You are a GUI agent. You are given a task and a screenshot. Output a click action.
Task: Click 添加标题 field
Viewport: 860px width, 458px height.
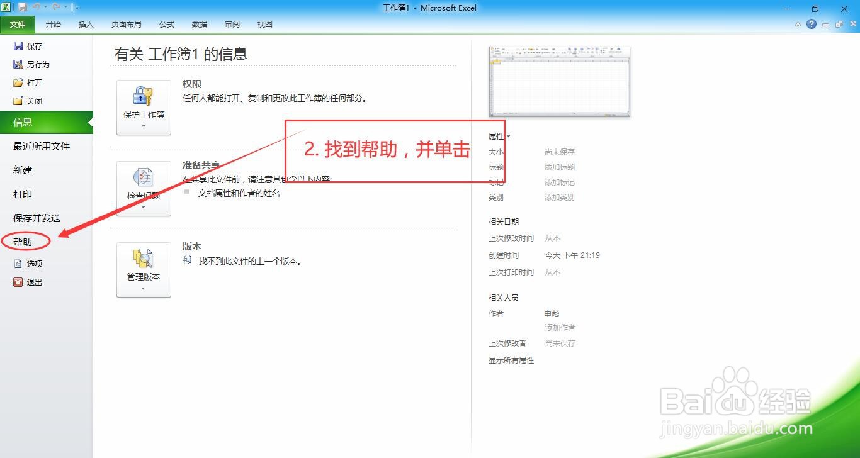pyautogui.click(x=560, y=167)
